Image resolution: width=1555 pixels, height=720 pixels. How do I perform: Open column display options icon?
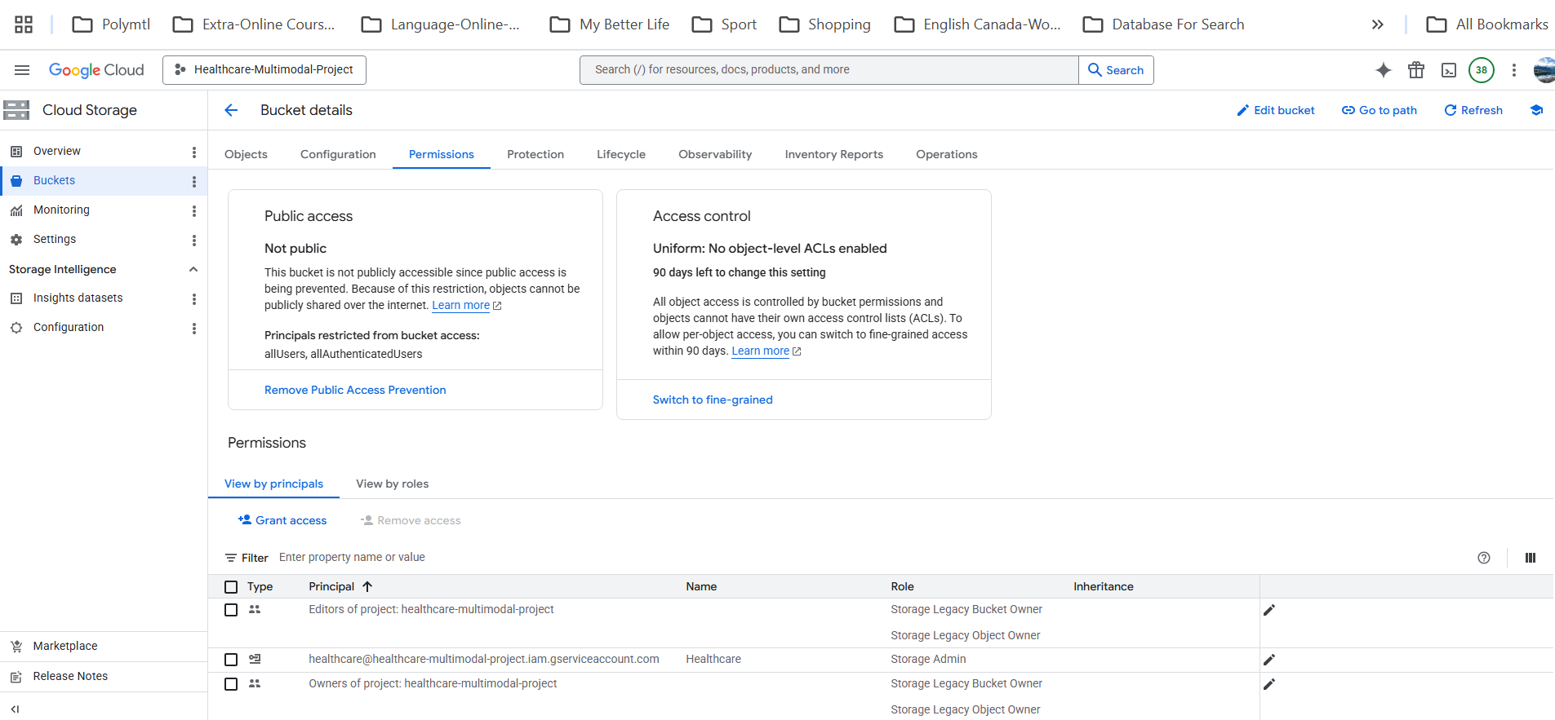point(1531,558)
